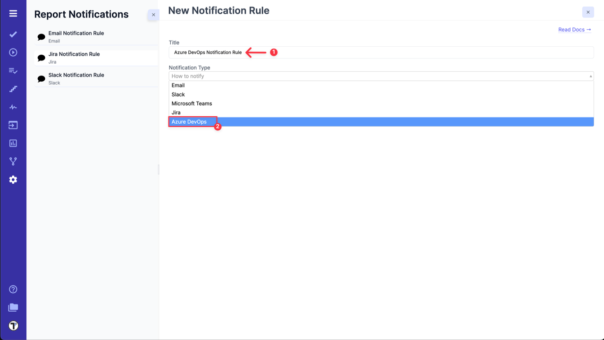Open the help question mark icon

point(13,289)
